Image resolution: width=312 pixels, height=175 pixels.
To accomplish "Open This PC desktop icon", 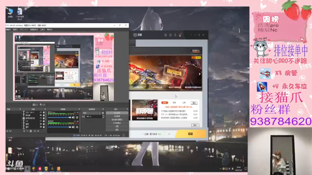I will 10,13.
